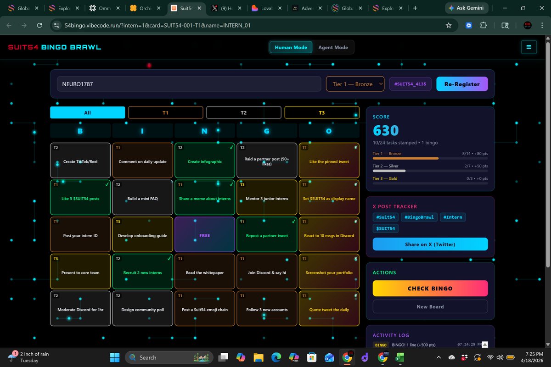Toggle the Screenshot your portfolio card

tap(329, 272)
